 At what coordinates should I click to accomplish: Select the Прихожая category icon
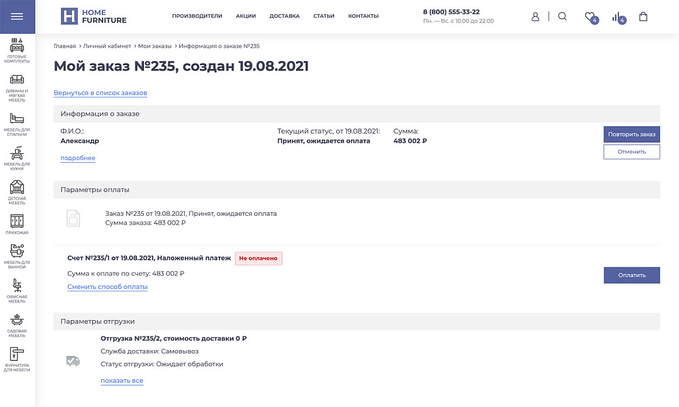click(x=17, y=220)
